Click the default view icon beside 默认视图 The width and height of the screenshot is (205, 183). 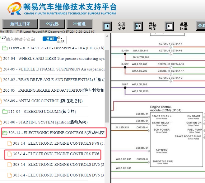pos(138,26)
